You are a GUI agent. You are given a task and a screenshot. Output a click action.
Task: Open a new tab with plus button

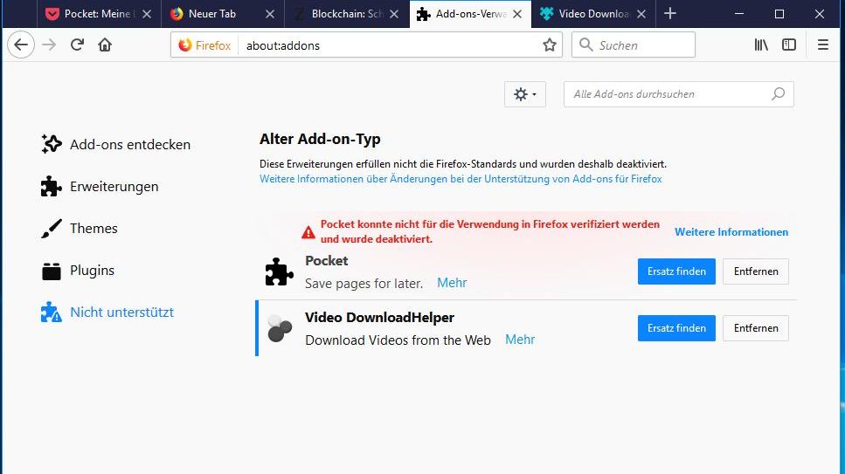point(670,13)
